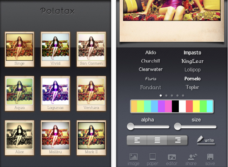
Task: Choose the Ventura filter thumbnail
Action: [91, 94]
